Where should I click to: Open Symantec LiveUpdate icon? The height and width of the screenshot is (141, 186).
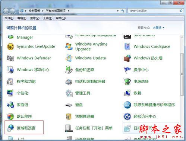(x=10, y=46)
